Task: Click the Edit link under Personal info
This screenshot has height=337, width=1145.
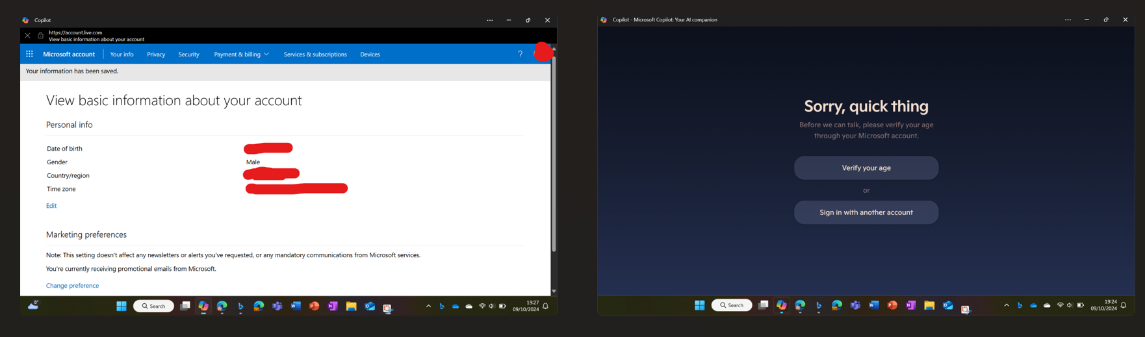Action: (51, 206)
